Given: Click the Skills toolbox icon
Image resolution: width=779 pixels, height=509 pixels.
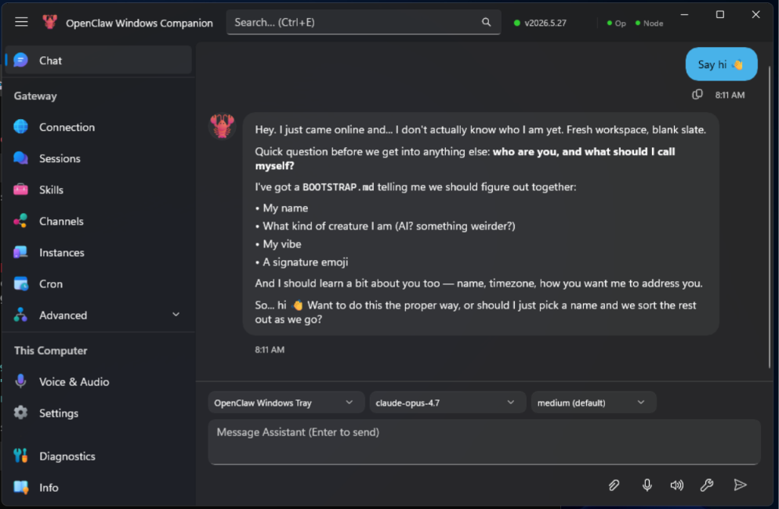Looking at the screenshot, I should click(x=20, y=190).
